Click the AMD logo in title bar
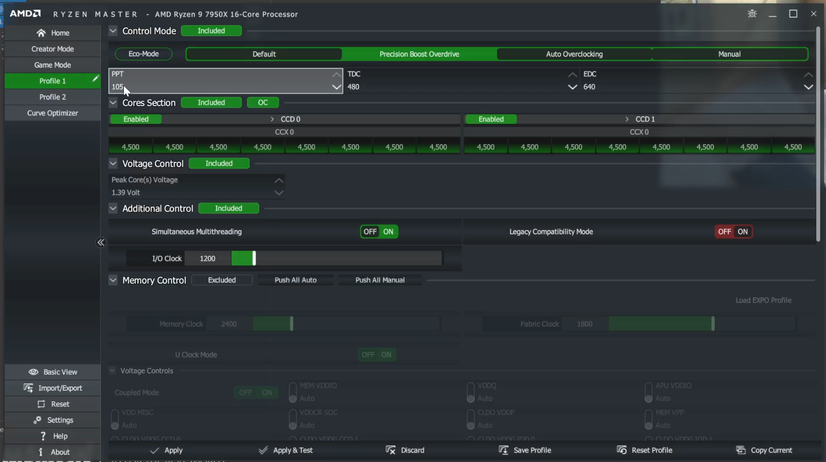 (25, 14)
